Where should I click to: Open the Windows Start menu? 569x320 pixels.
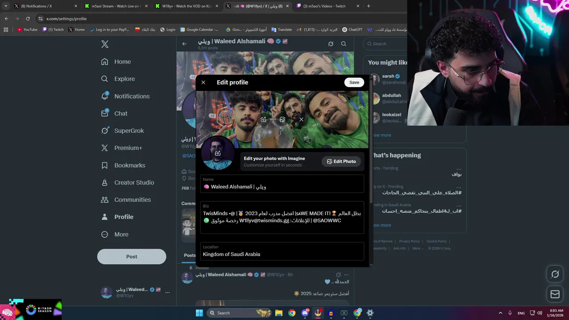click(200, 313)
